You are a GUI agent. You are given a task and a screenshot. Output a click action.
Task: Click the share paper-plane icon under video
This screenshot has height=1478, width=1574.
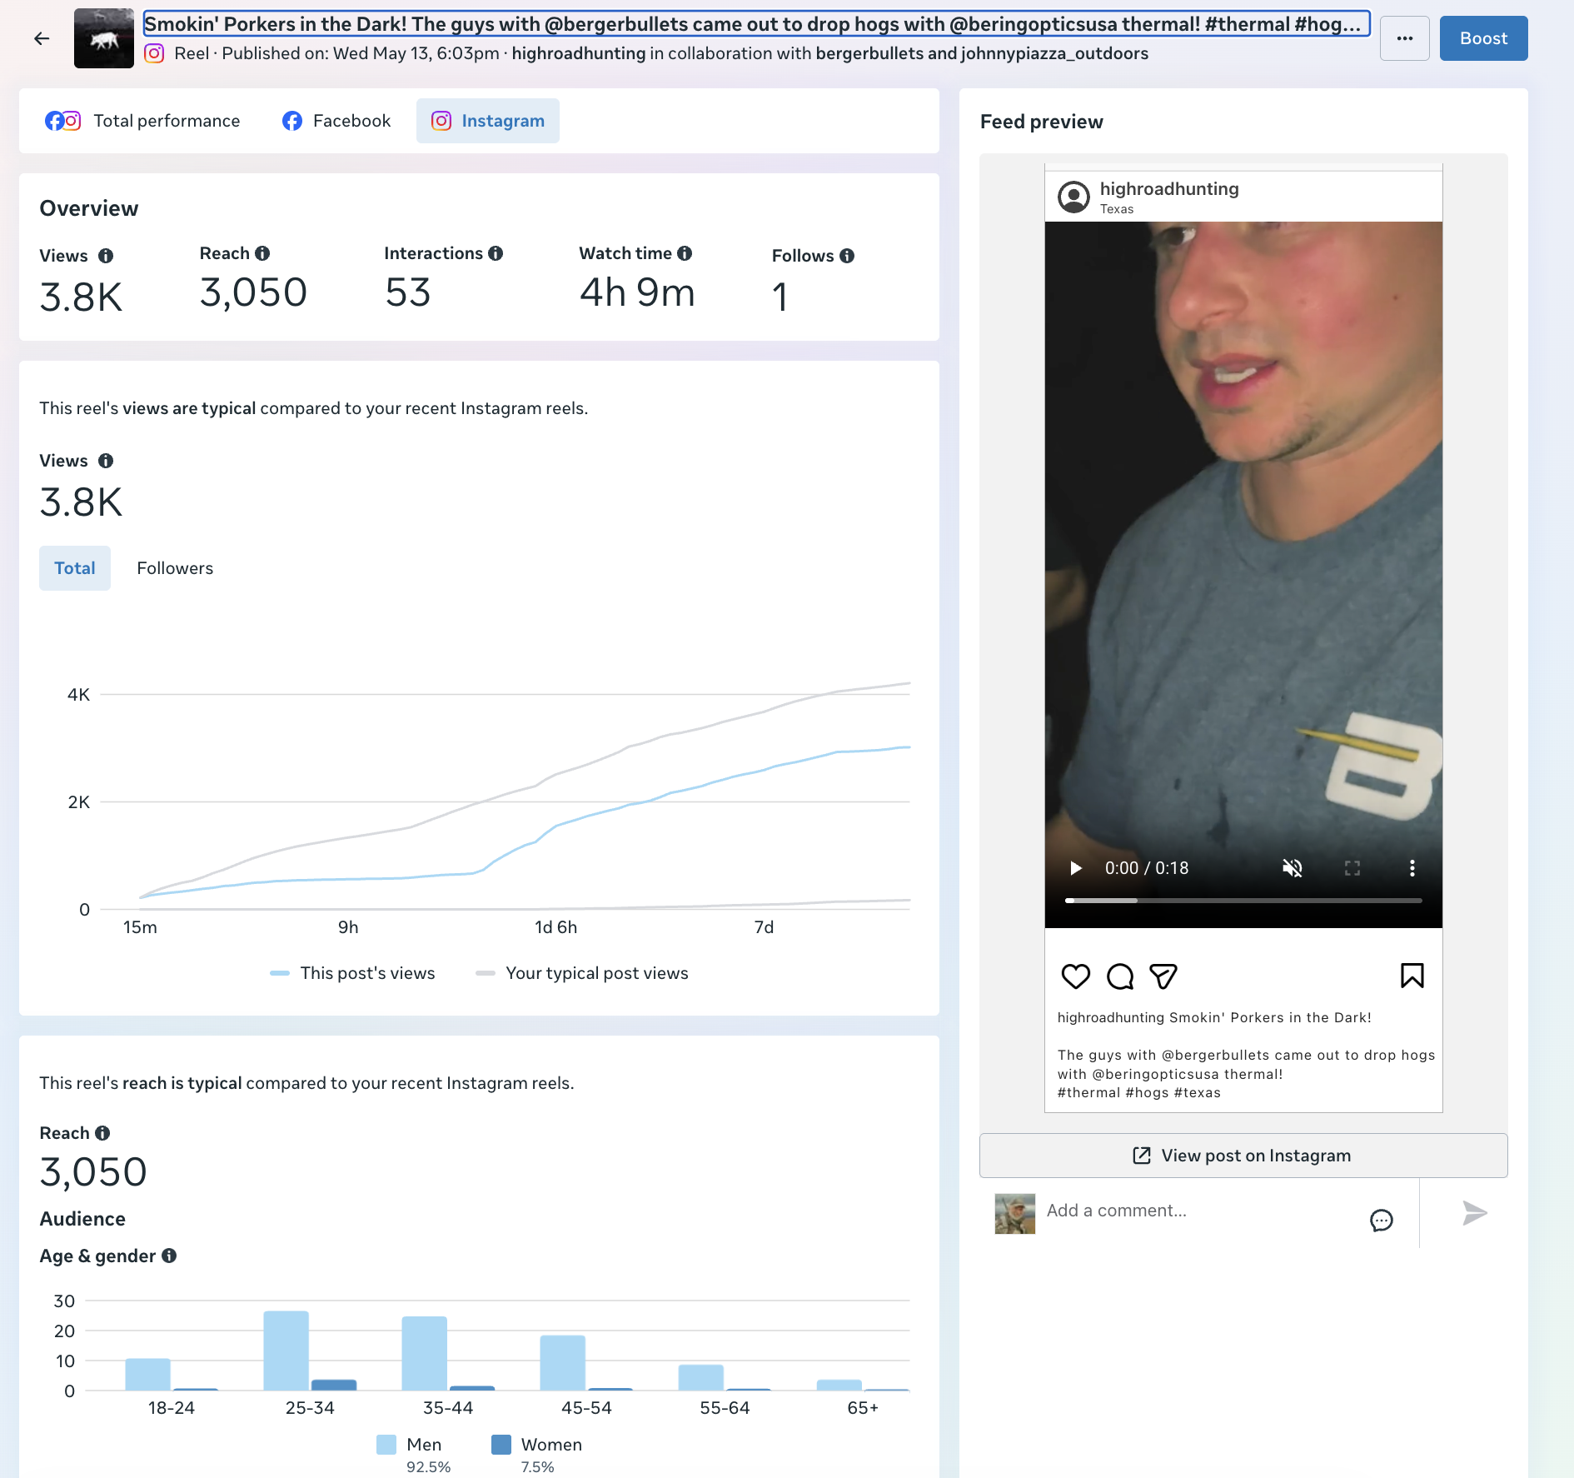(1163, 976)
